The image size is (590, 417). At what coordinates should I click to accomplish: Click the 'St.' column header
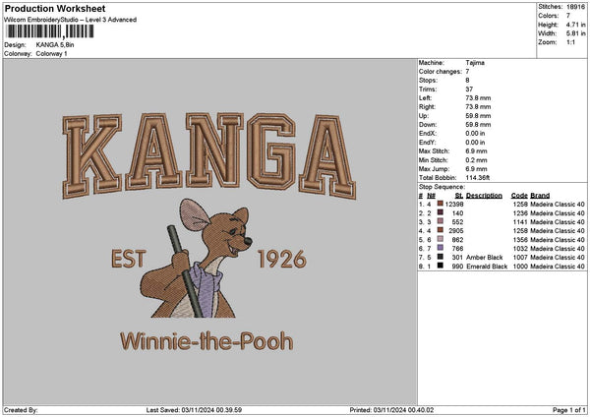(459, 196)
